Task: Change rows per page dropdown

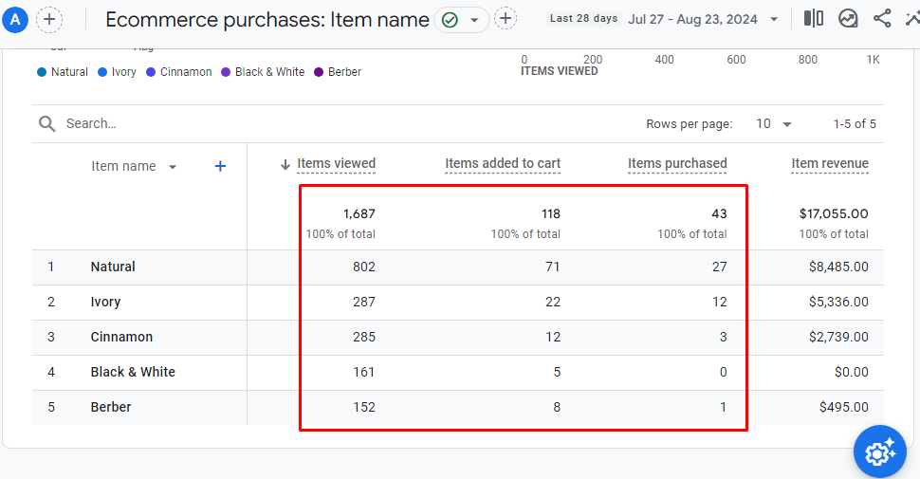Action: 774,124
